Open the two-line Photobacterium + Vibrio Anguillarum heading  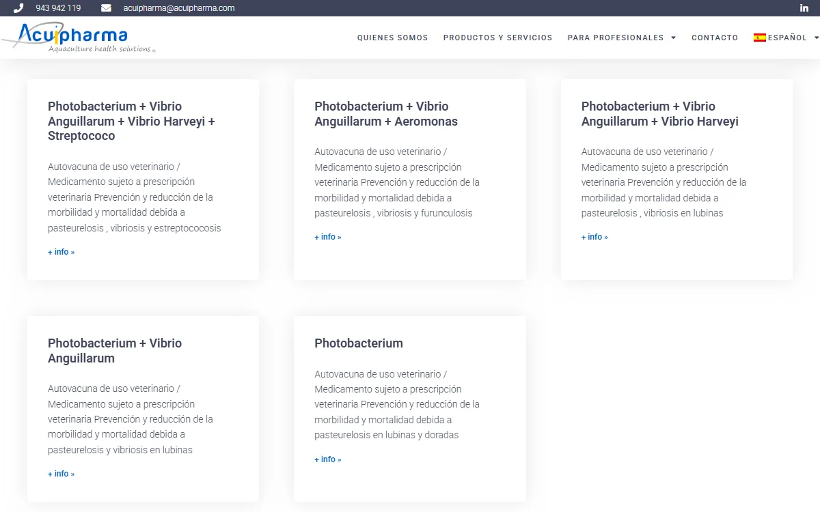(x=115, y=351)
